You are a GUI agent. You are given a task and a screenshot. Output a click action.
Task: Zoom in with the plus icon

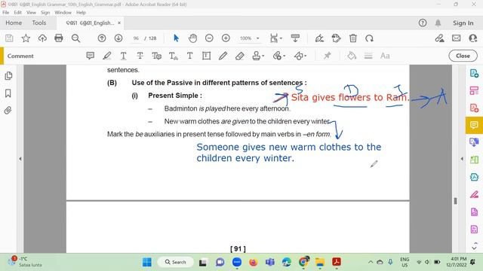coord(226,38)
